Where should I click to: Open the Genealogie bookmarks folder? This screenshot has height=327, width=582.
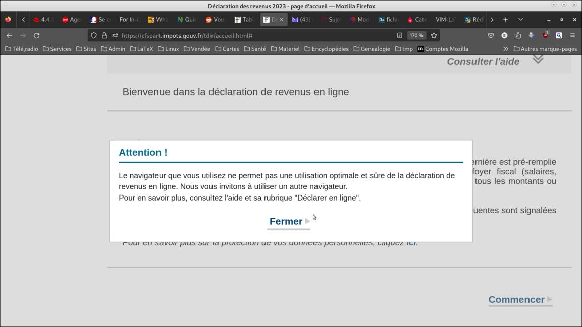372,49
